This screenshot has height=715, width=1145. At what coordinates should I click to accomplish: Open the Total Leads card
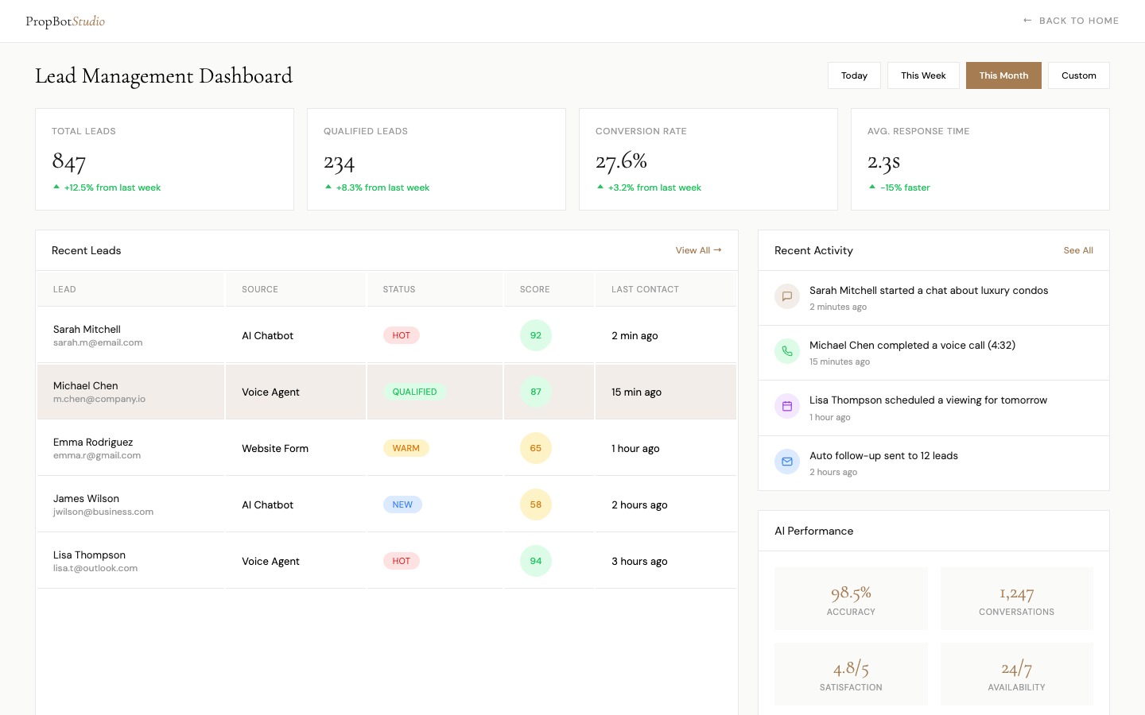(x=165, y=160)
